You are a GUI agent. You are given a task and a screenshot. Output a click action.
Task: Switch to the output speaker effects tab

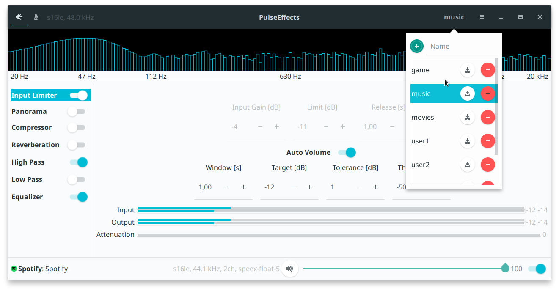(19, 17)
